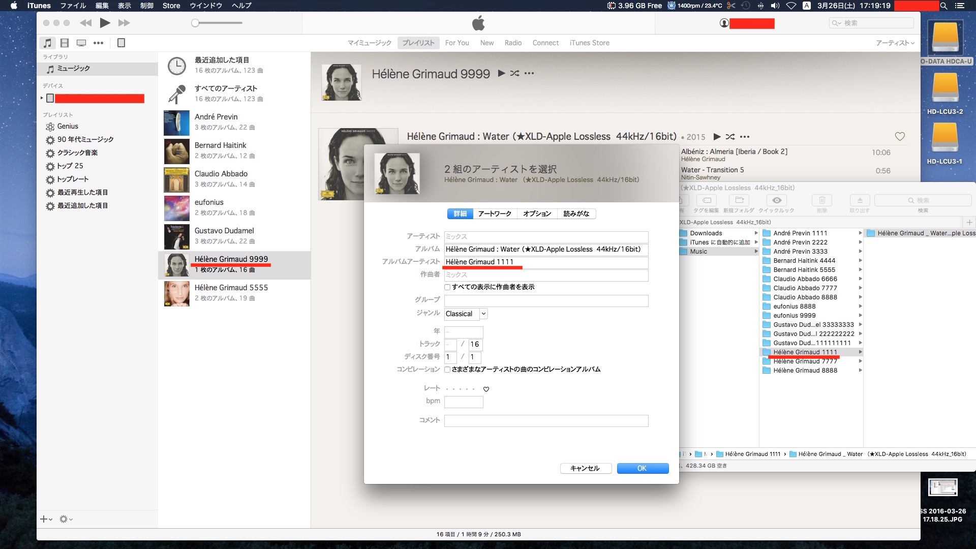Expand the device disclosure triangle in sidebar
Viewport: 976px width, 549px height.
point(42,98)
